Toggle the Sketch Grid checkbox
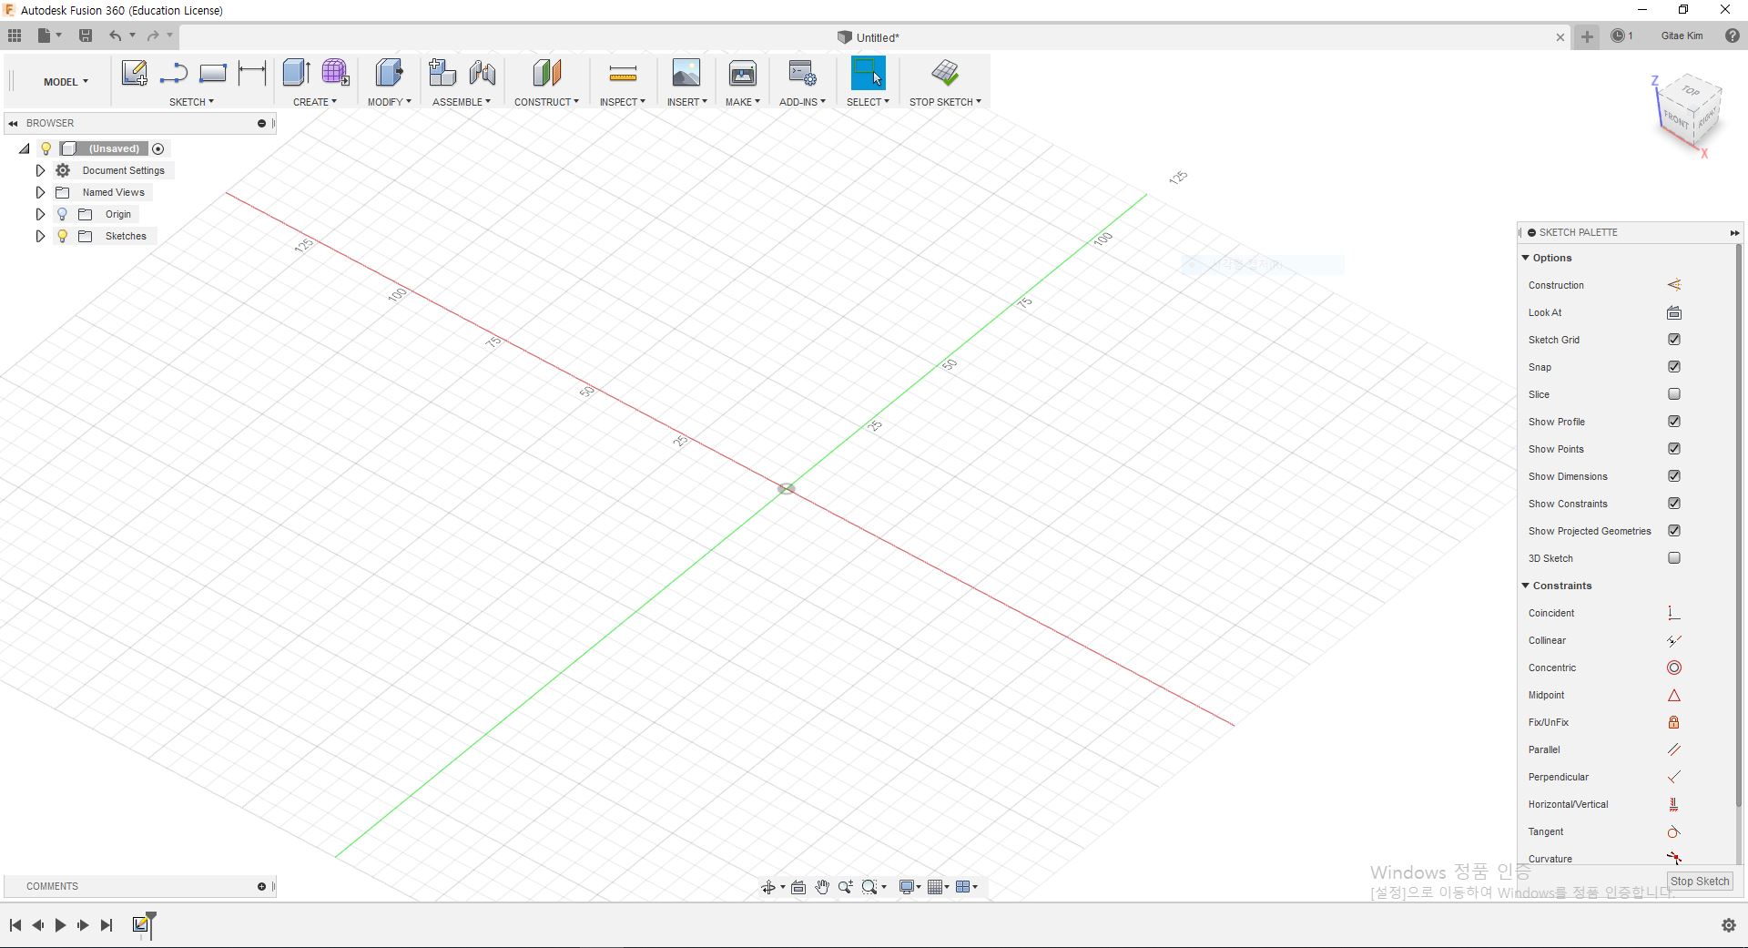Viewport: 1748px width, 948px height. coord(1673,340)
